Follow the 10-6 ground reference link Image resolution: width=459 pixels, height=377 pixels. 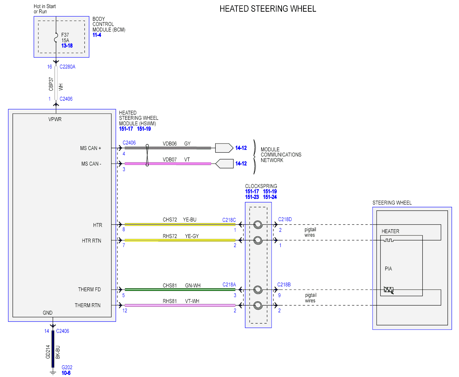tap(66, 373)
